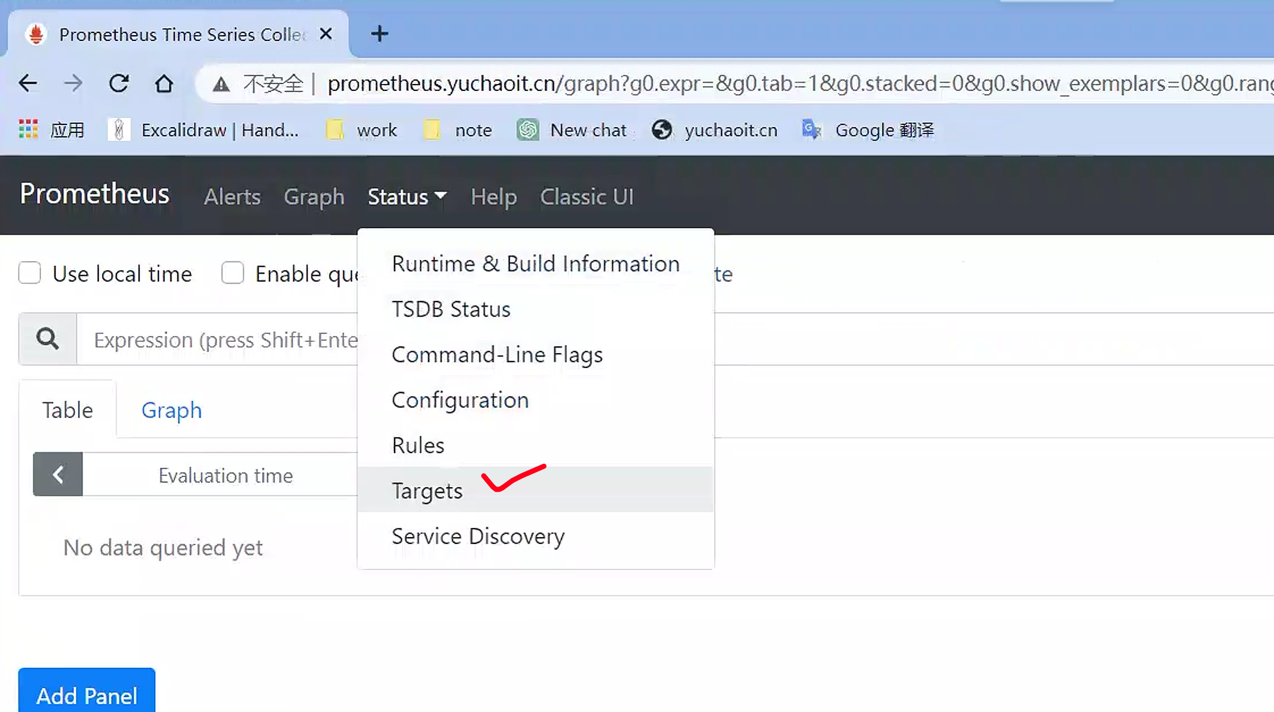The width and height of the screenshot is (1274, 712).
Task: Click the Expression input field
Action: [225, 340]
